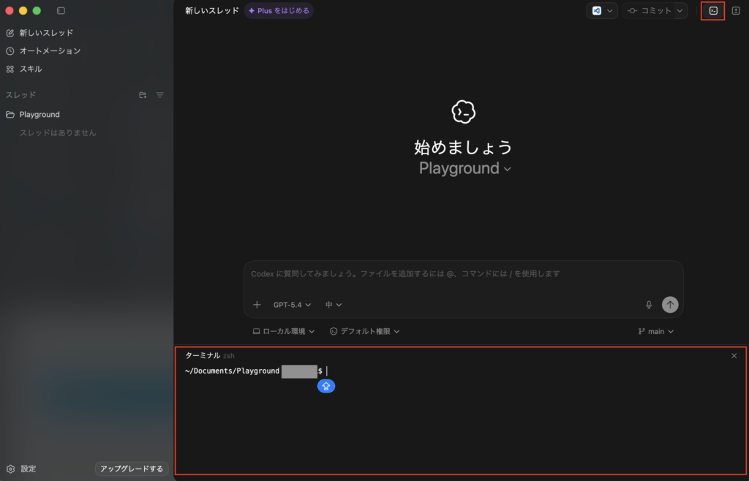This screenshot has height=481, width=749.
Task: Toggle the sidebar visibility icon
Action: pyautogui.click(x=61, y=11)
